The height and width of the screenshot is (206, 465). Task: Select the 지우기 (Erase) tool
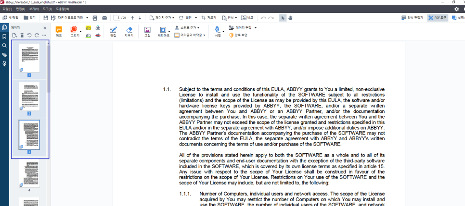(x=129, y=32)
